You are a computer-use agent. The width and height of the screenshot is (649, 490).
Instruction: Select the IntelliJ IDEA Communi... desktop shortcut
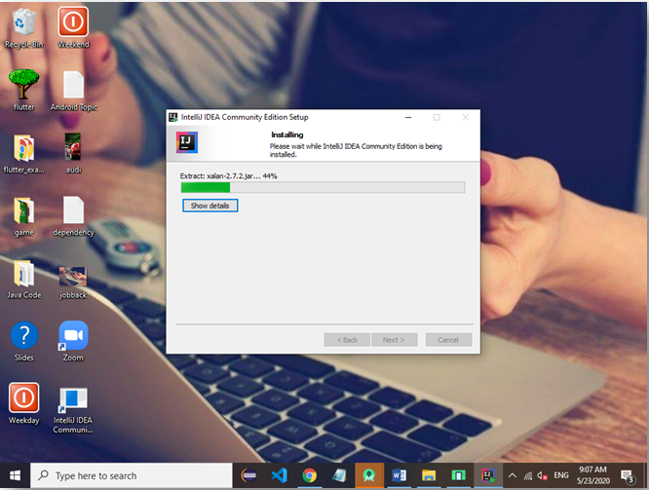(x=73, y=410)
